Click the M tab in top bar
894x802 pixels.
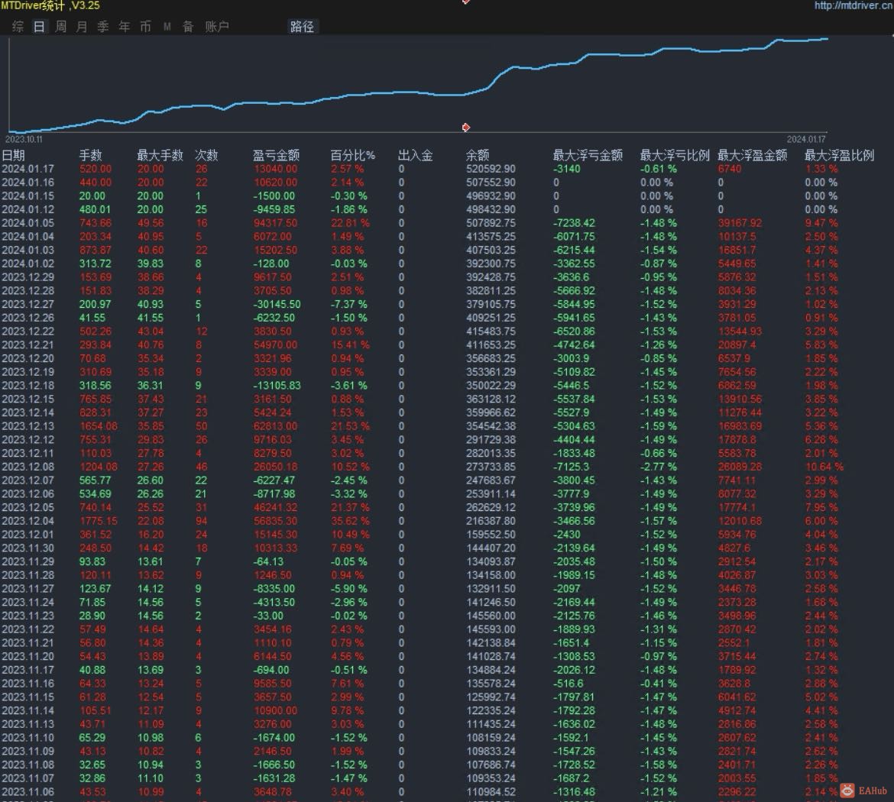tap(167, 27)
